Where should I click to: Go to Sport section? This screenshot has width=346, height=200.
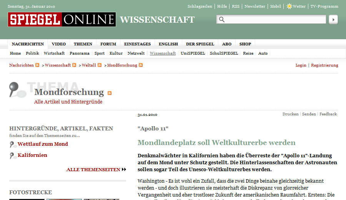click(x=100, y=53)
